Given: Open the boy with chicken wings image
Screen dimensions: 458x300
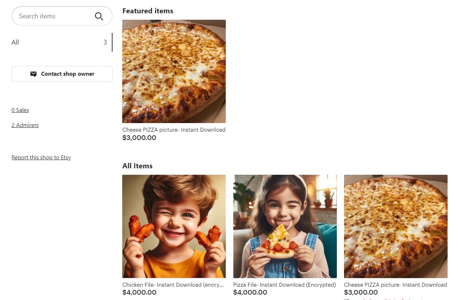Looking at the screenshot, I should click(x=174, y=226).
